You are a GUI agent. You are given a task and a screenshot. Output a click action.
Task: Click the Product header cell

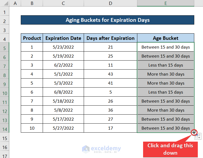coord(32,38)
